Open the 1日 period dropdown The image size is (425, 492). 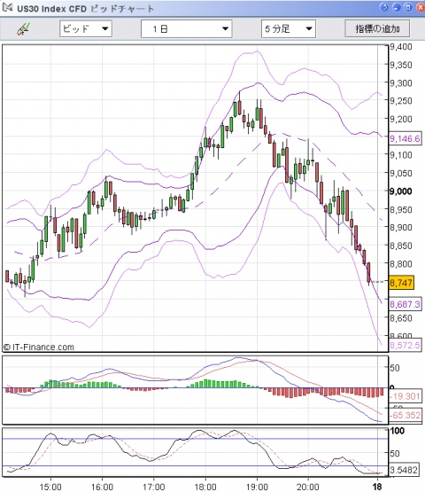pyautogui.click(x=187, y=29)
